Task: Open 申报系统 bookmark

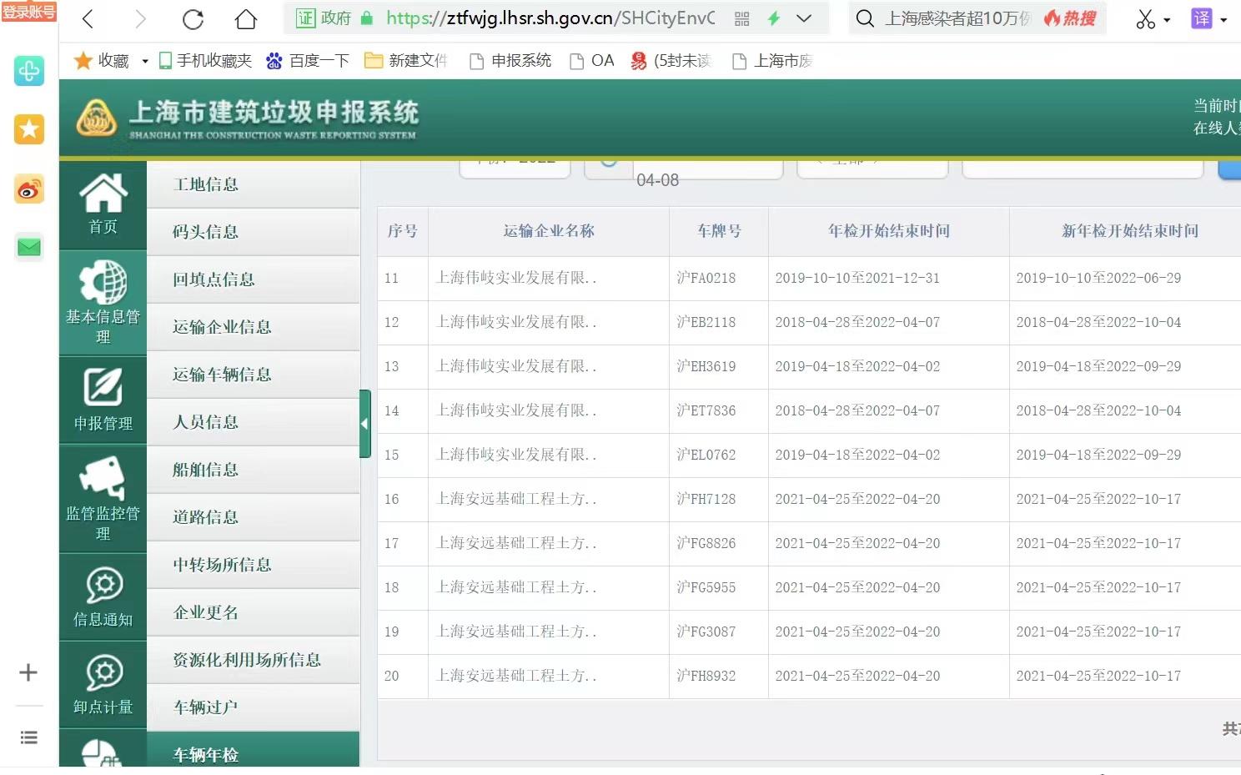Action: point(510,60)
